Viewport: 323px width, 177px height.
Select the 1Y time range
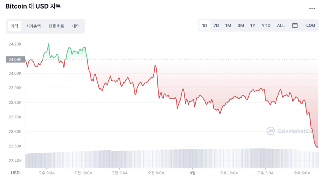pyautogui.click(x=253, y=26)
